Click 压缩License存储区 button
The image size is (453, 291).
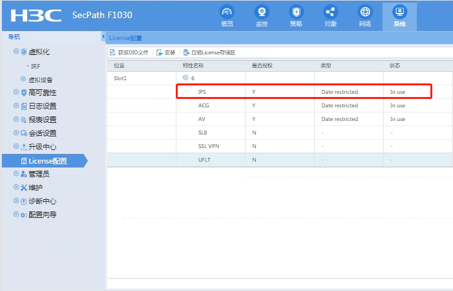click(x=209, y=52)
